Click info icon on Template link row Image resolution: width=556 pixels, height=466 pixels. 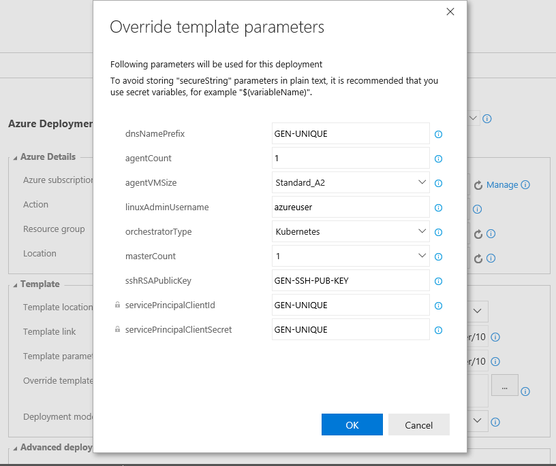[495, 337]
